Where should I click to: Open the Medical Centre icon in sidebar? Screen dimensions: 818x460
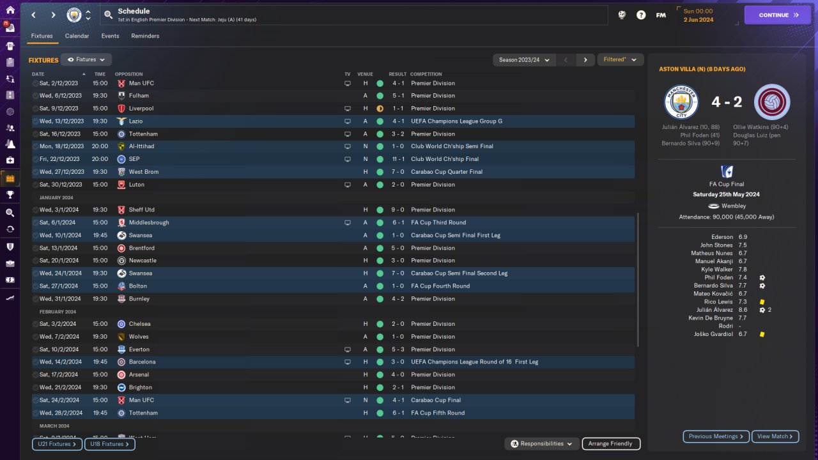(x=10, y=160)
